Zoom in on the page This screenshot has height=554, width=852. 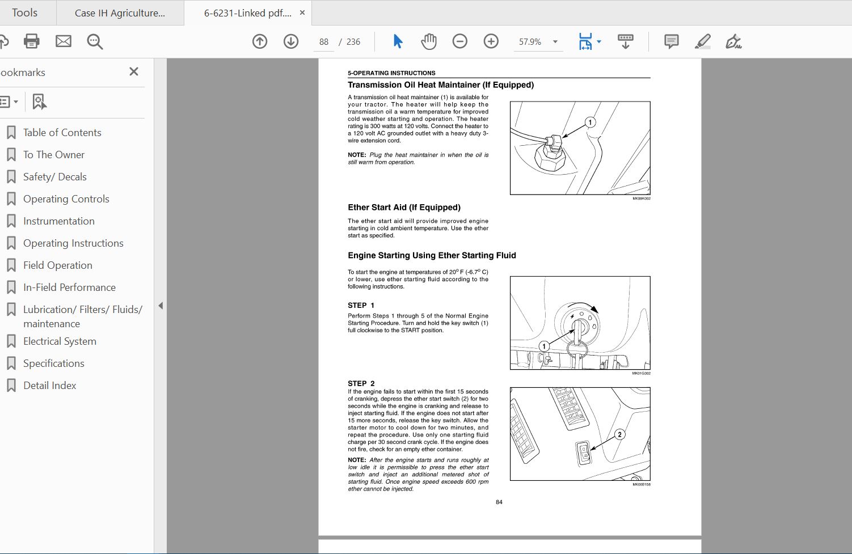click(491, 41)
